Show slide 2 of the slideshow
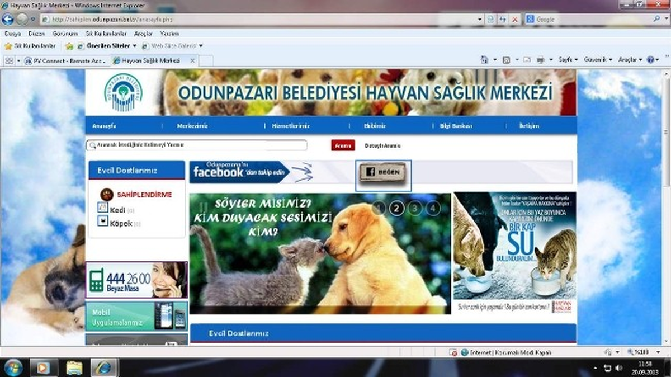Viewport: 671px width, 377px height. click(396, 208)
